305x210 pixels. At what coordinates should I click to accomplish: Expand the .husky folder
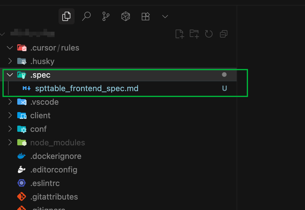click(10, 61)
